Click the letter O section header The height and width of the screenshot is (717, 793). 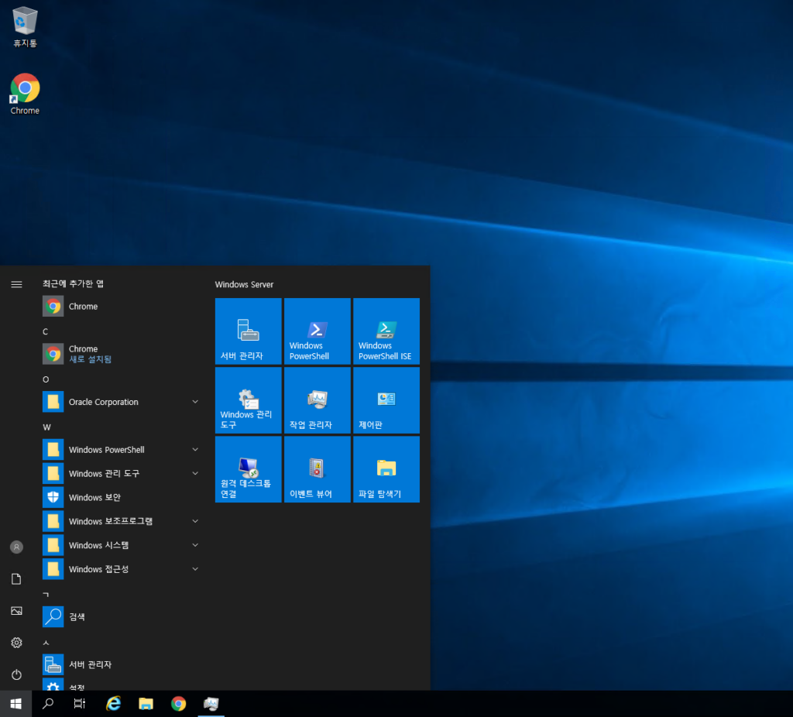coord(46,379)
